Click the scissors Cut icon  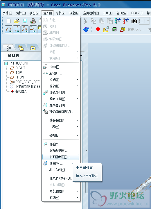click(x=85, y=21)
